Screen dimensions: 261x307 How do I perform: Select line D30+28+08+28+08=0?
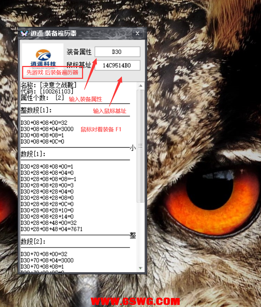coord(47,198)
